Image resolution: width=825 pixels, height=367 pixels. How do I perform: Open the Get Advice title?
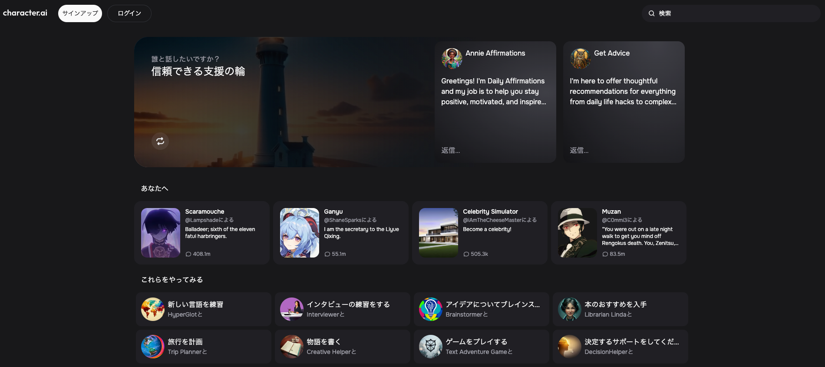tap(612, 53)
